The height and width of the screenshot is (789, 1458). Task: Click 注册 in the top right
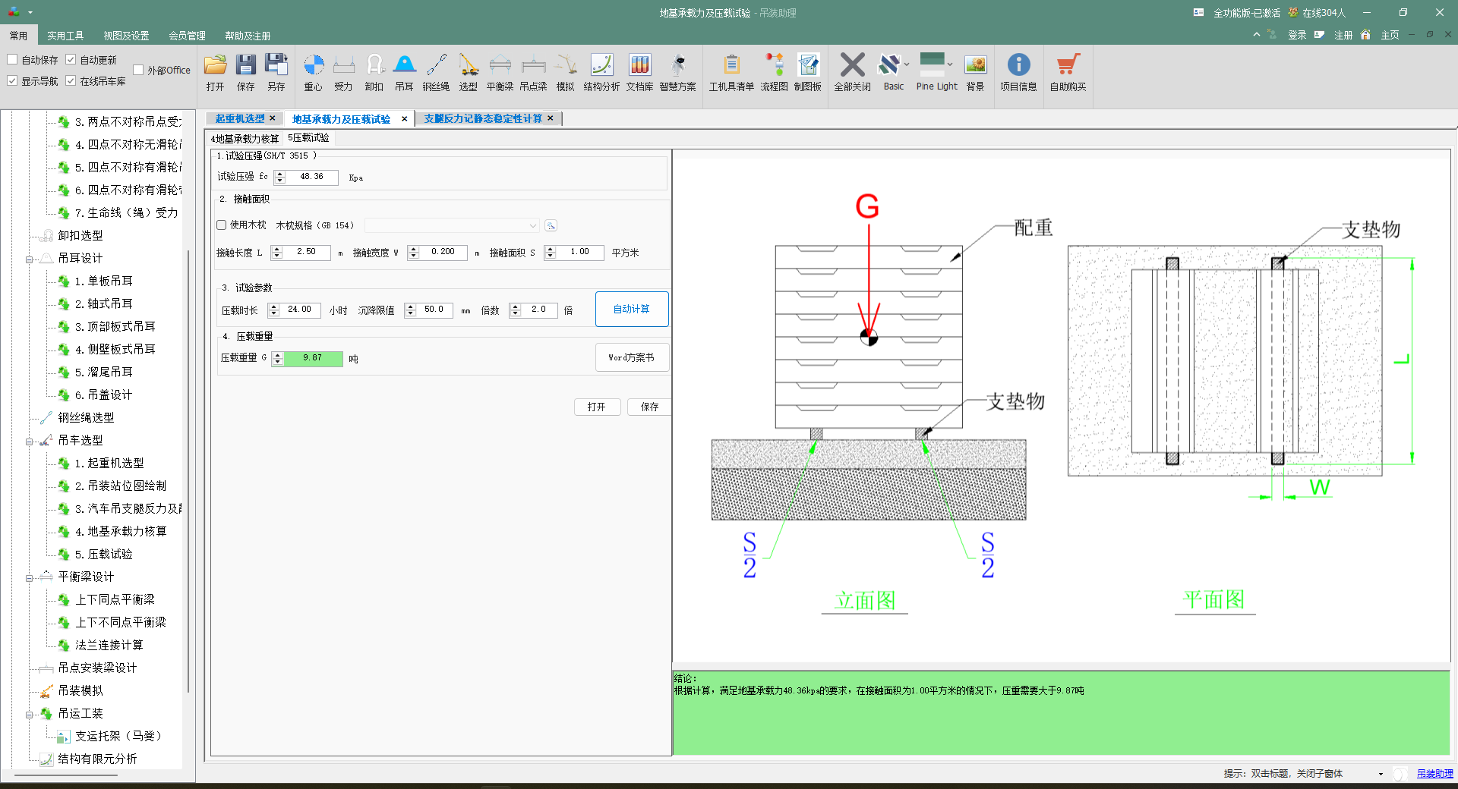pyautogui.click(x=1343, y=35)
